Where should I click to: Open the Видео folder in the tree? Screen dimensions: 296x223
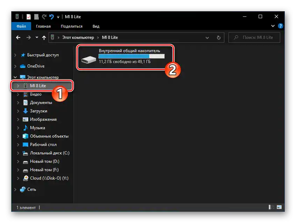point(36,94)
